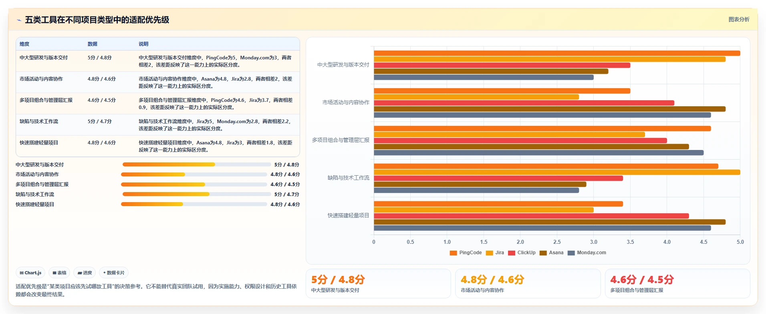Image resolution: width=766 pixels, height=314 pixels.
Task: Click x-axis tick 0.5 on chart
Action: coord(410,242)
